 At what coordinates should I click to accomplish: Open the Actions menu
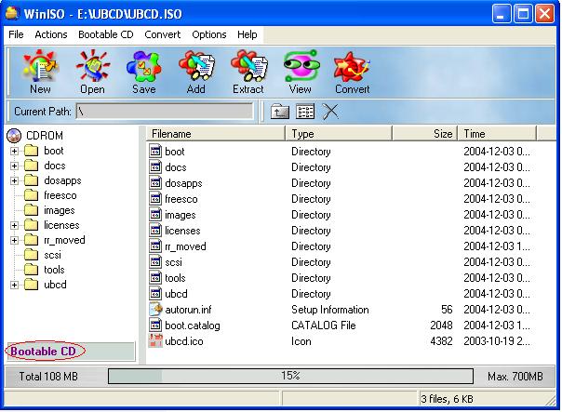coord(51,34)
